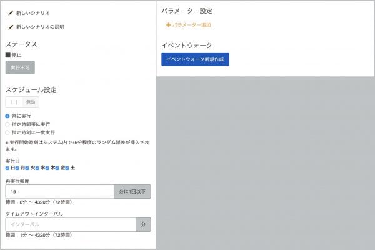This screenshot has width=375, height=250.
Task: Focus the 再実行頻度 field showing 15
Action: [60, 192]
